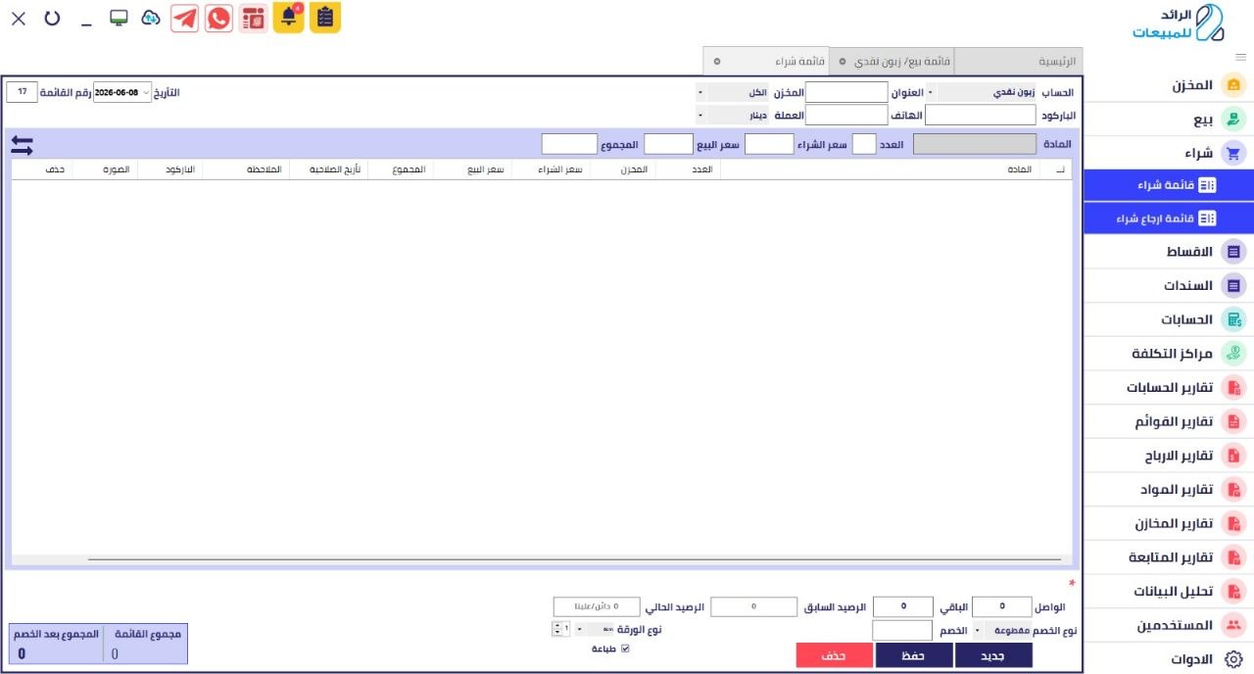Click the red حذف delete button
The image size is (1254, 674).
835,655
